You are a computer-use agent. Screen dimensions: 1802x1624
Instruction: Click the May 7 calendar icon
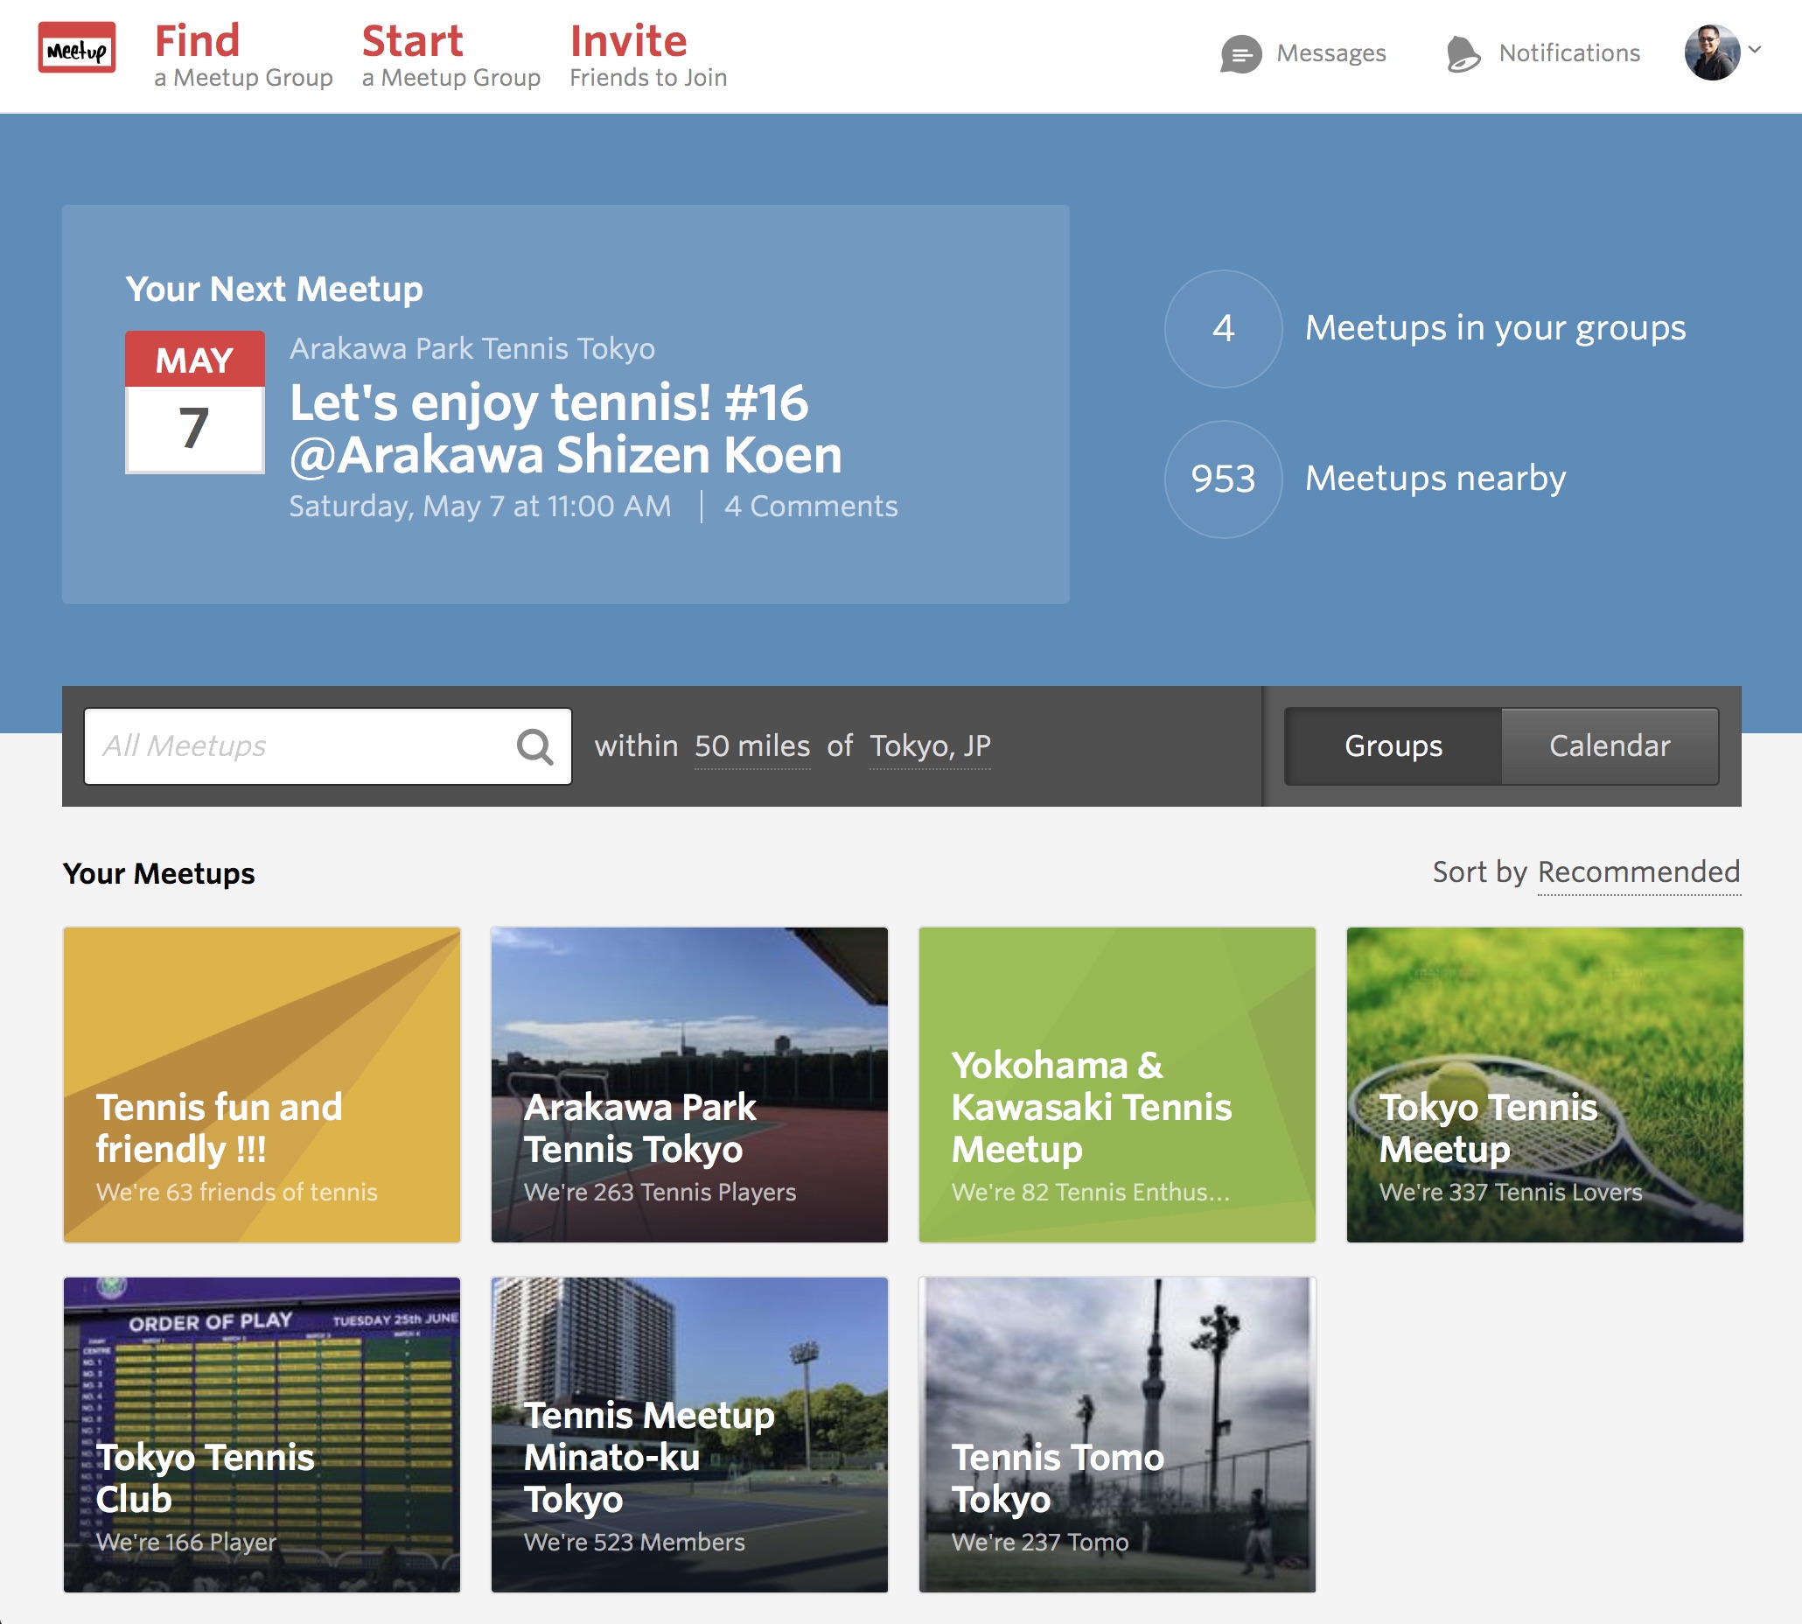(x=194, y=402)
